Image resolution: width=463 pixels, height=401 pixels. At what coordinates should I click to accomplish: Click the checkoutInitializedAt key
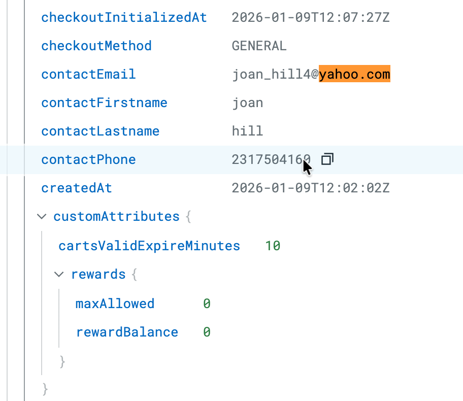pos(124,17)
